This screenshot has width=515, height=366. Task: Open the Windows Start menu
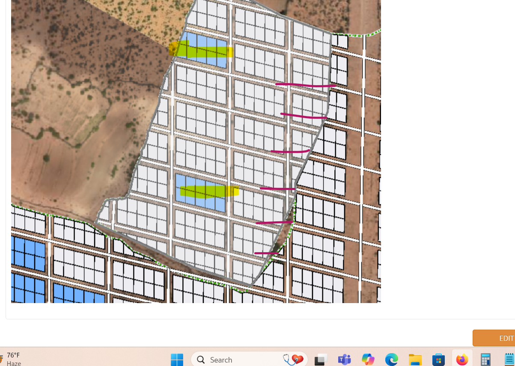pyautogui.click(x=177, y=360)
